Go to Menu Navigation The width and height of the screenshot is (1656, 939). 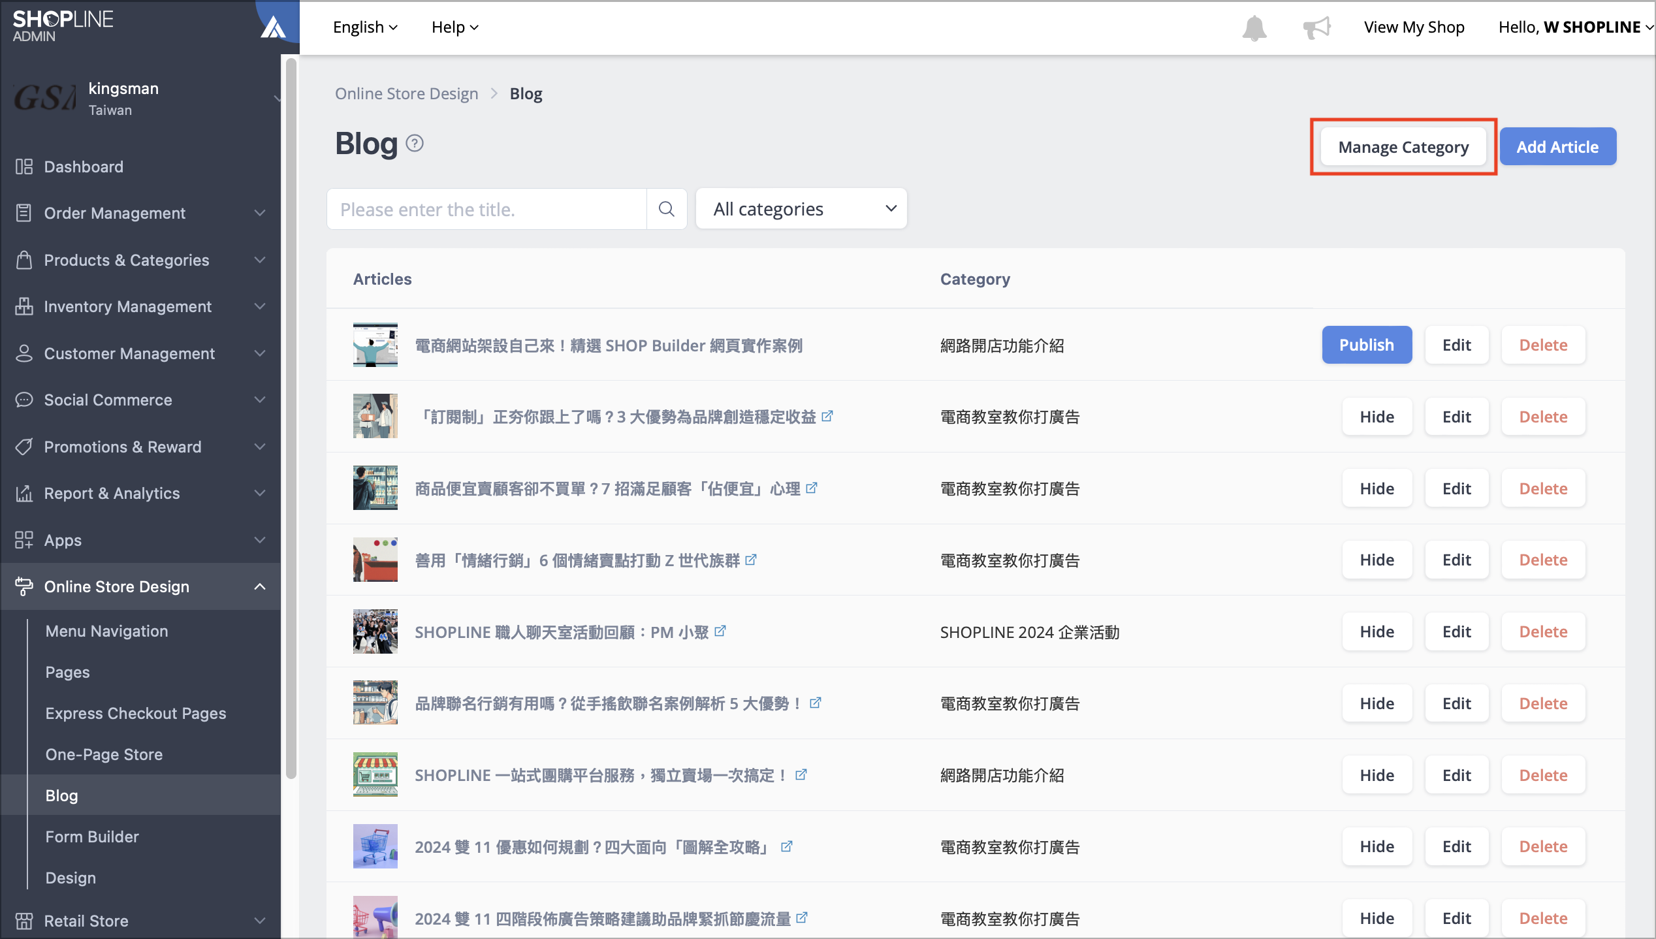tap(106, 631)
